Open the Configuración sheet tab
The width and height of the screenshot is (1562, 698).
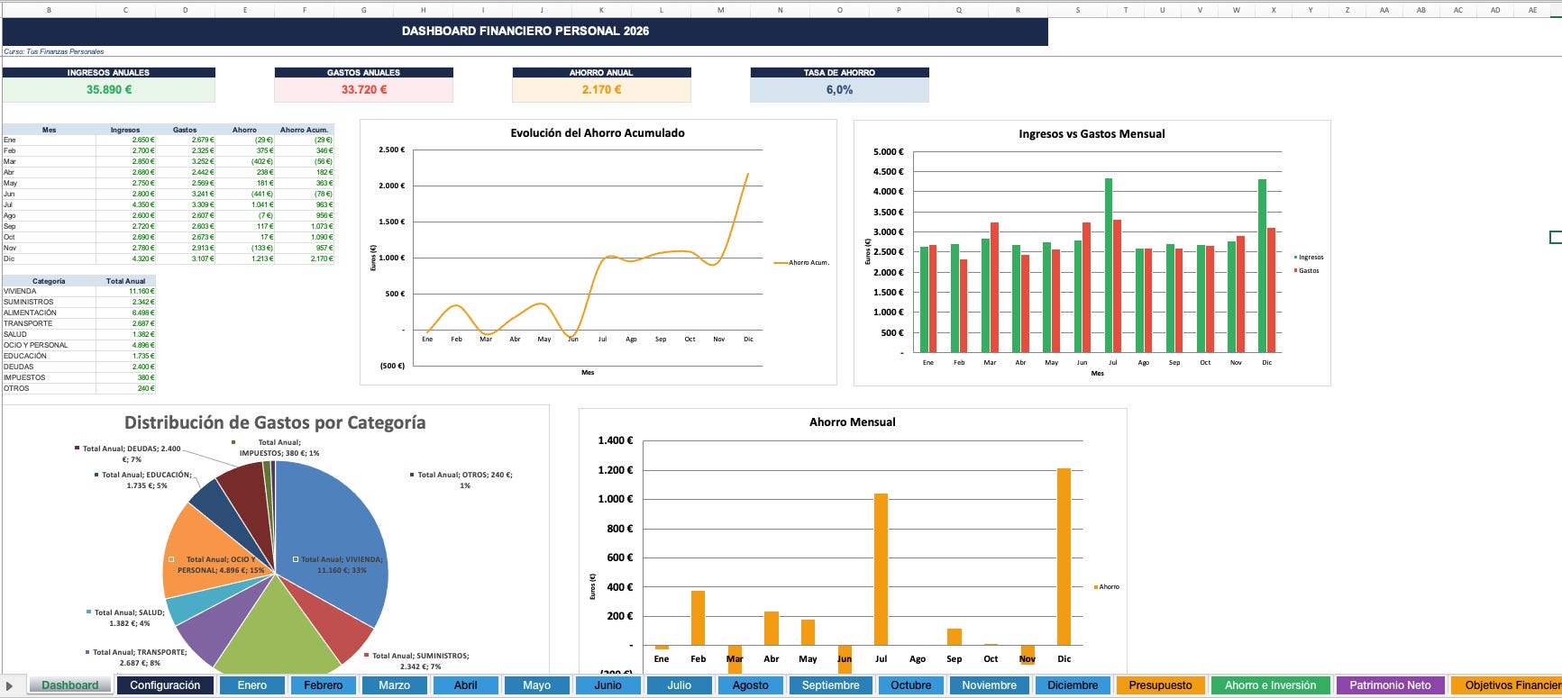(x=165, y=685)
